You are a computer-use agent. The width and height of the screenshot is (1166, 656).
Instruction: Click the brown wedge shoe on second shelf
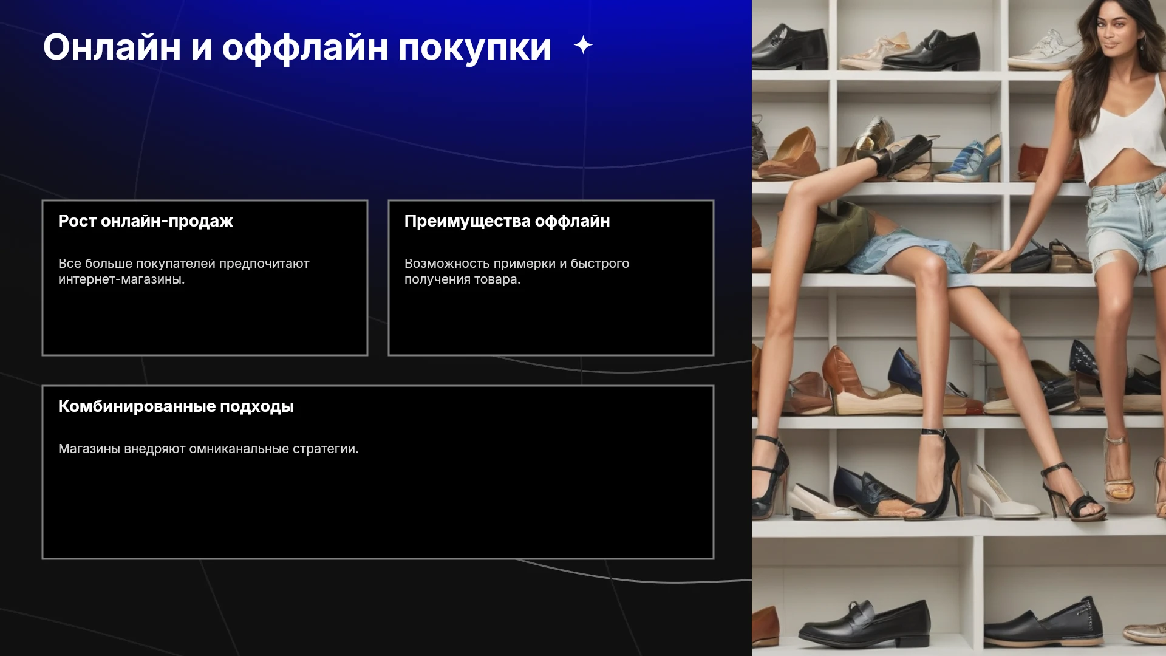tap(788, 154)
